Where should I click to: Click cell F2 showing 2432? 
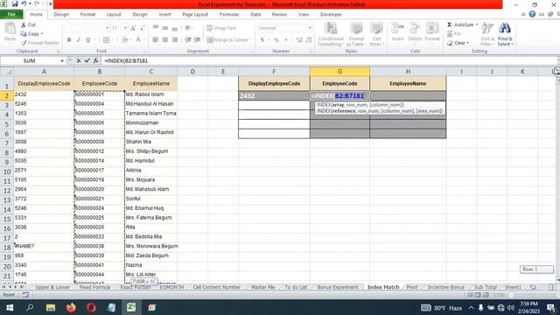point(274,95)
